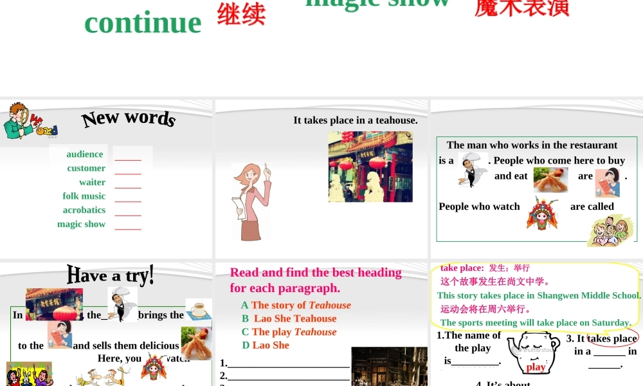Screen dimensions: 643x386
Task: Click teahouse photo in Have a try slide
Action: pos(54,304)
